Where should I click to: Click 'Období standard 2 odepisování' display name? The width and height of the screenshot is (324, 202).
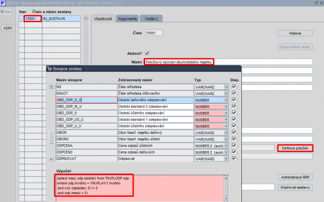pos(156,106)
